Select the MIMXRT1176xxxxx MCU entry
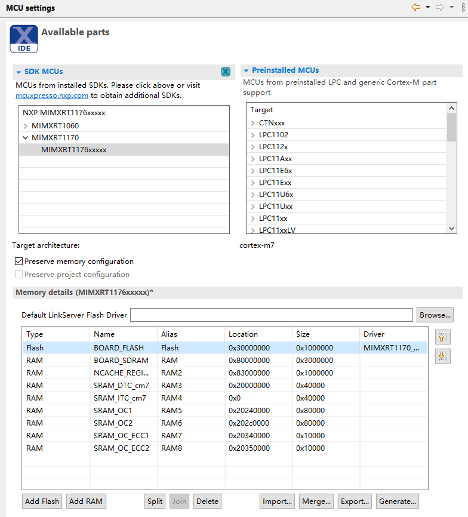This screenshot has height=517, width=468. tap(73, 150)
